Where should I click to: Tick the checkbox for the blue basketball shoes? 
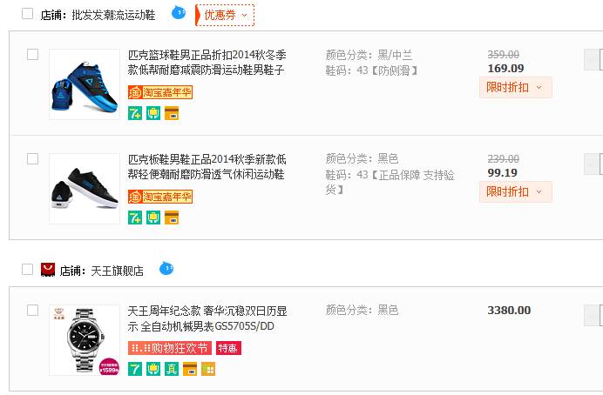click(x=33, y=55)
